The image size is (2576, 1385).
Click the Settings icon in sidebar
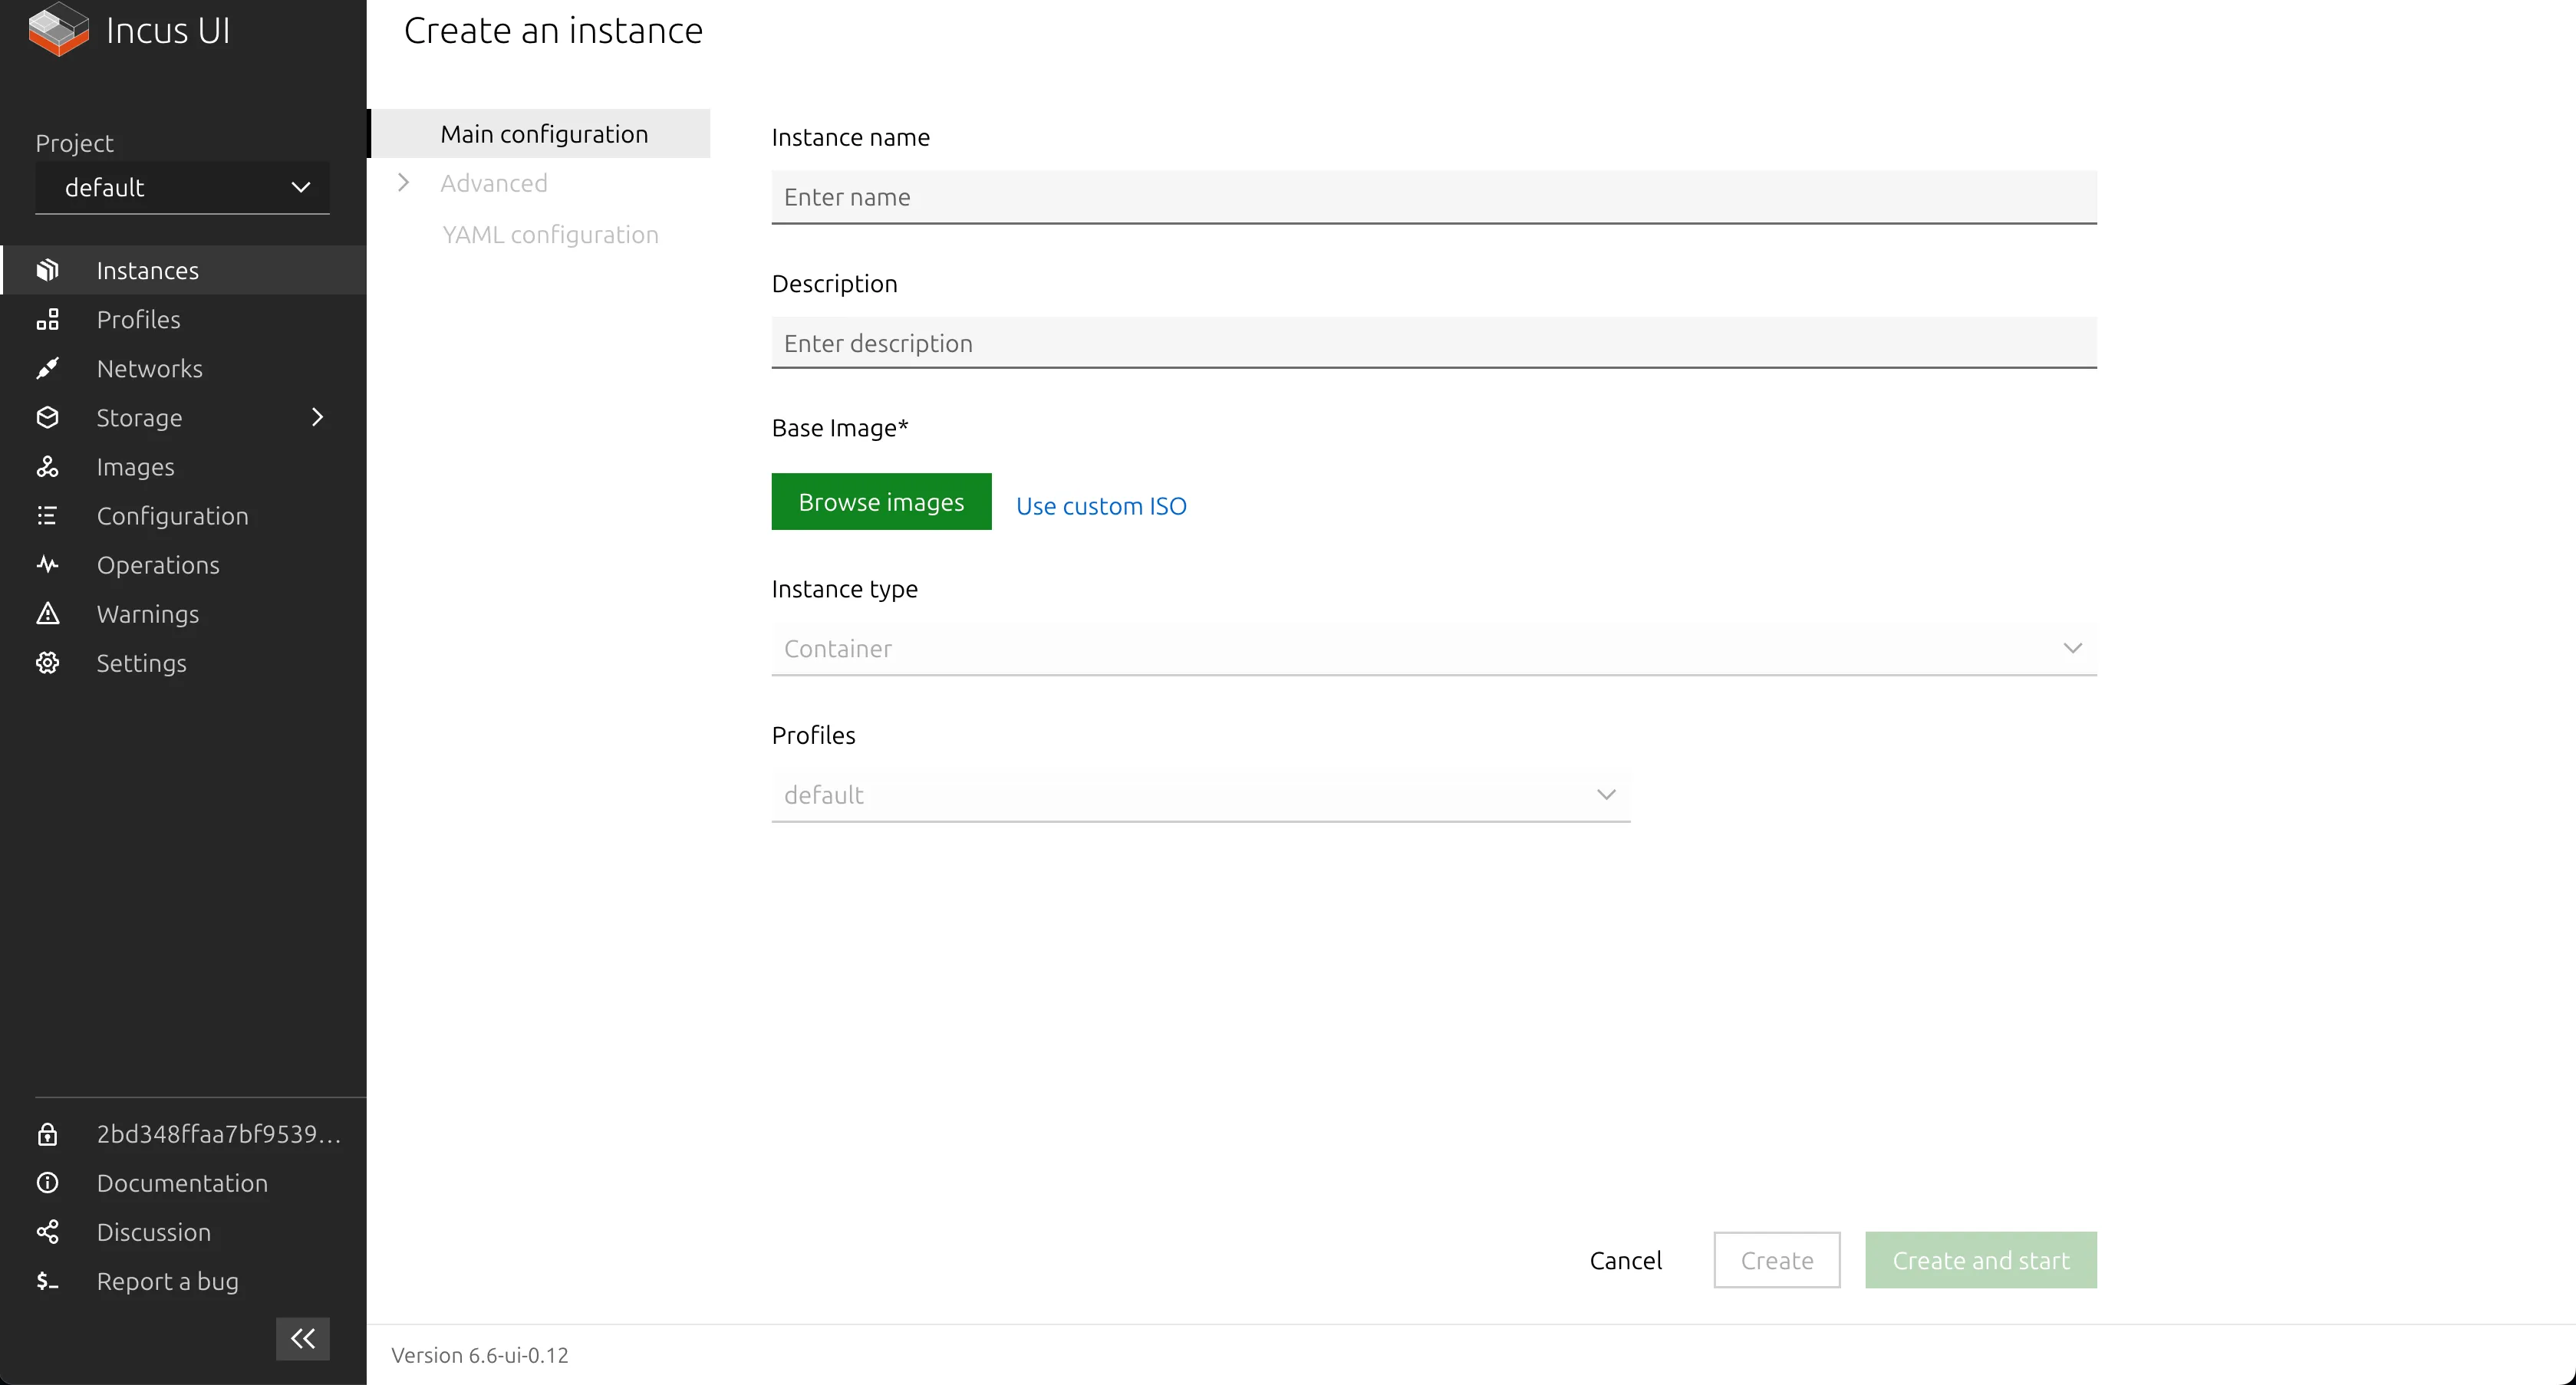(48, 662)
